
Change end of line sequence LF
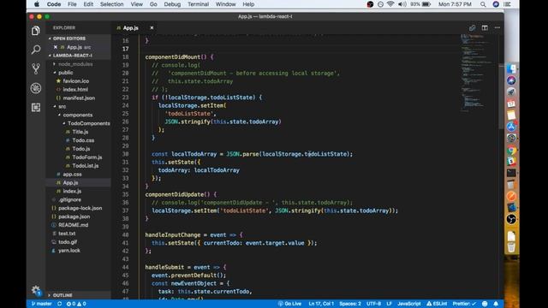[x=389, y=304]
